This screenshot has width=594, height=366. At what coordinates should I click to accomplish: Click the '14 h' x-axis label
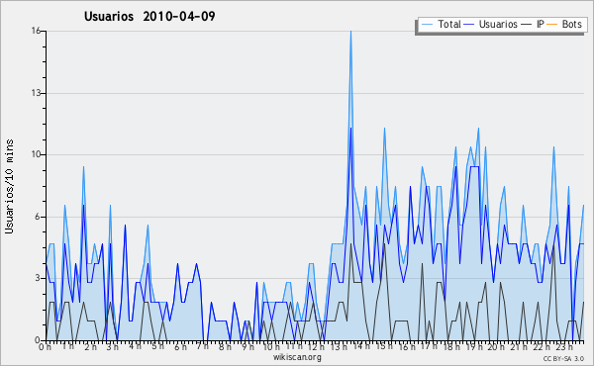[361, 346]
